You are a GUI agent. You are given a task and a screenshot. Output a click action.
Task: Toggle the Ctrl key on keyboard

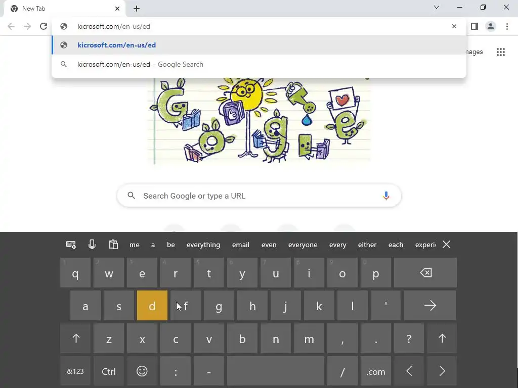click(109, 371)
